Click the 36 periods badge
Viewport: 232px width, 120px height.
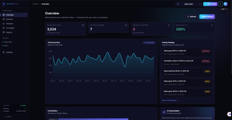[x=149, y=43]
